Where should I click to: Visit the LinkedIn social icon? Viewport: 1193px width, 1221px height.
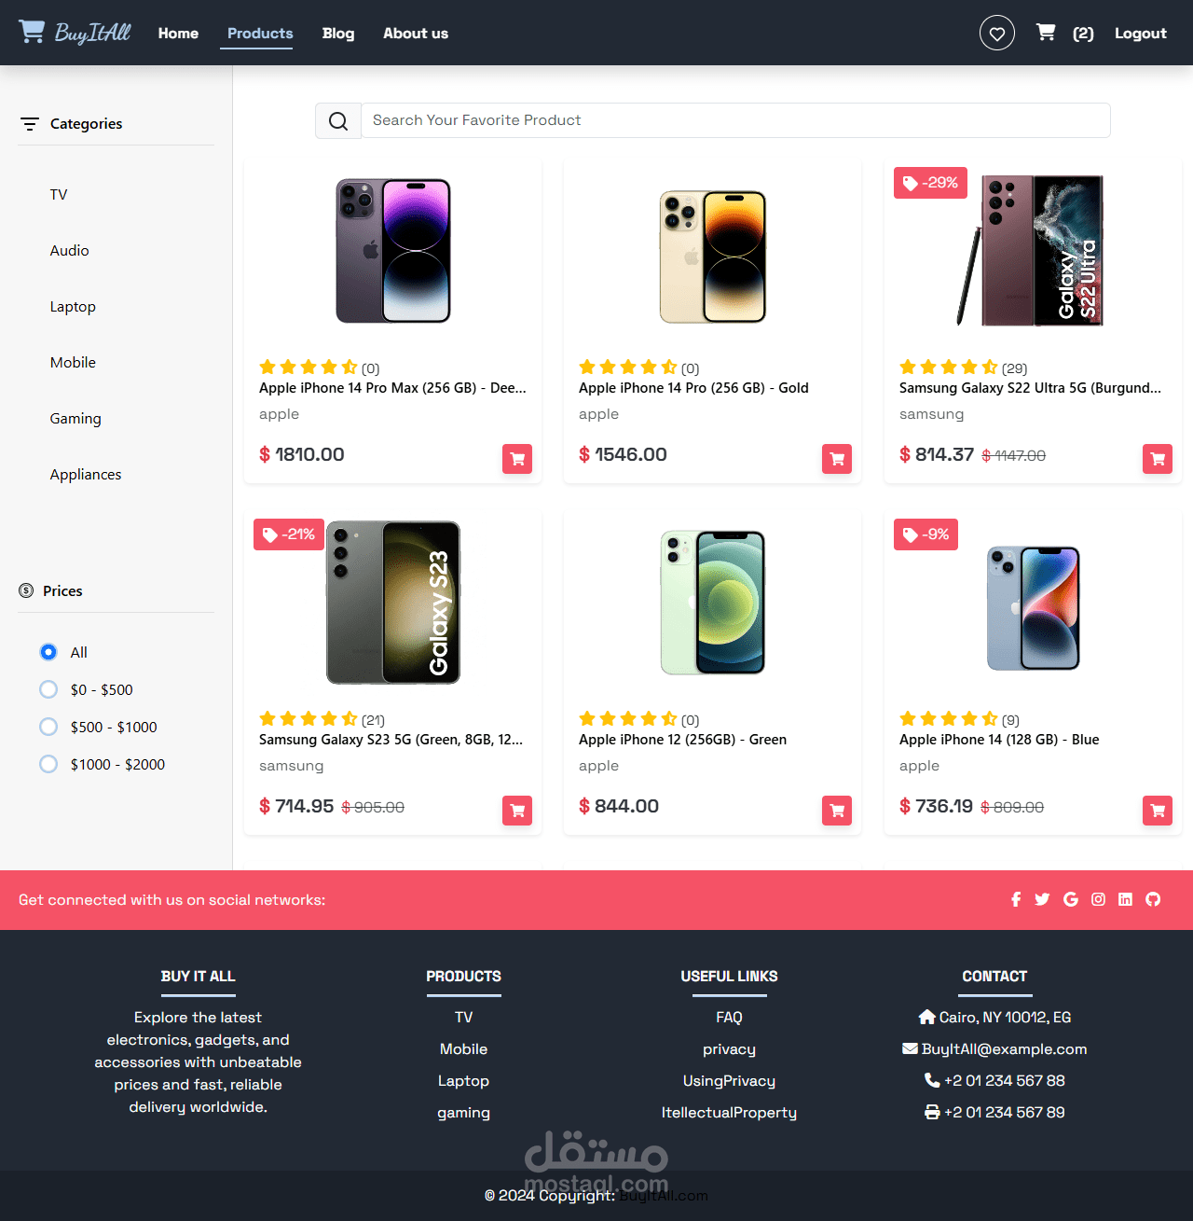pyautogui.click(x=1125, y=899)
